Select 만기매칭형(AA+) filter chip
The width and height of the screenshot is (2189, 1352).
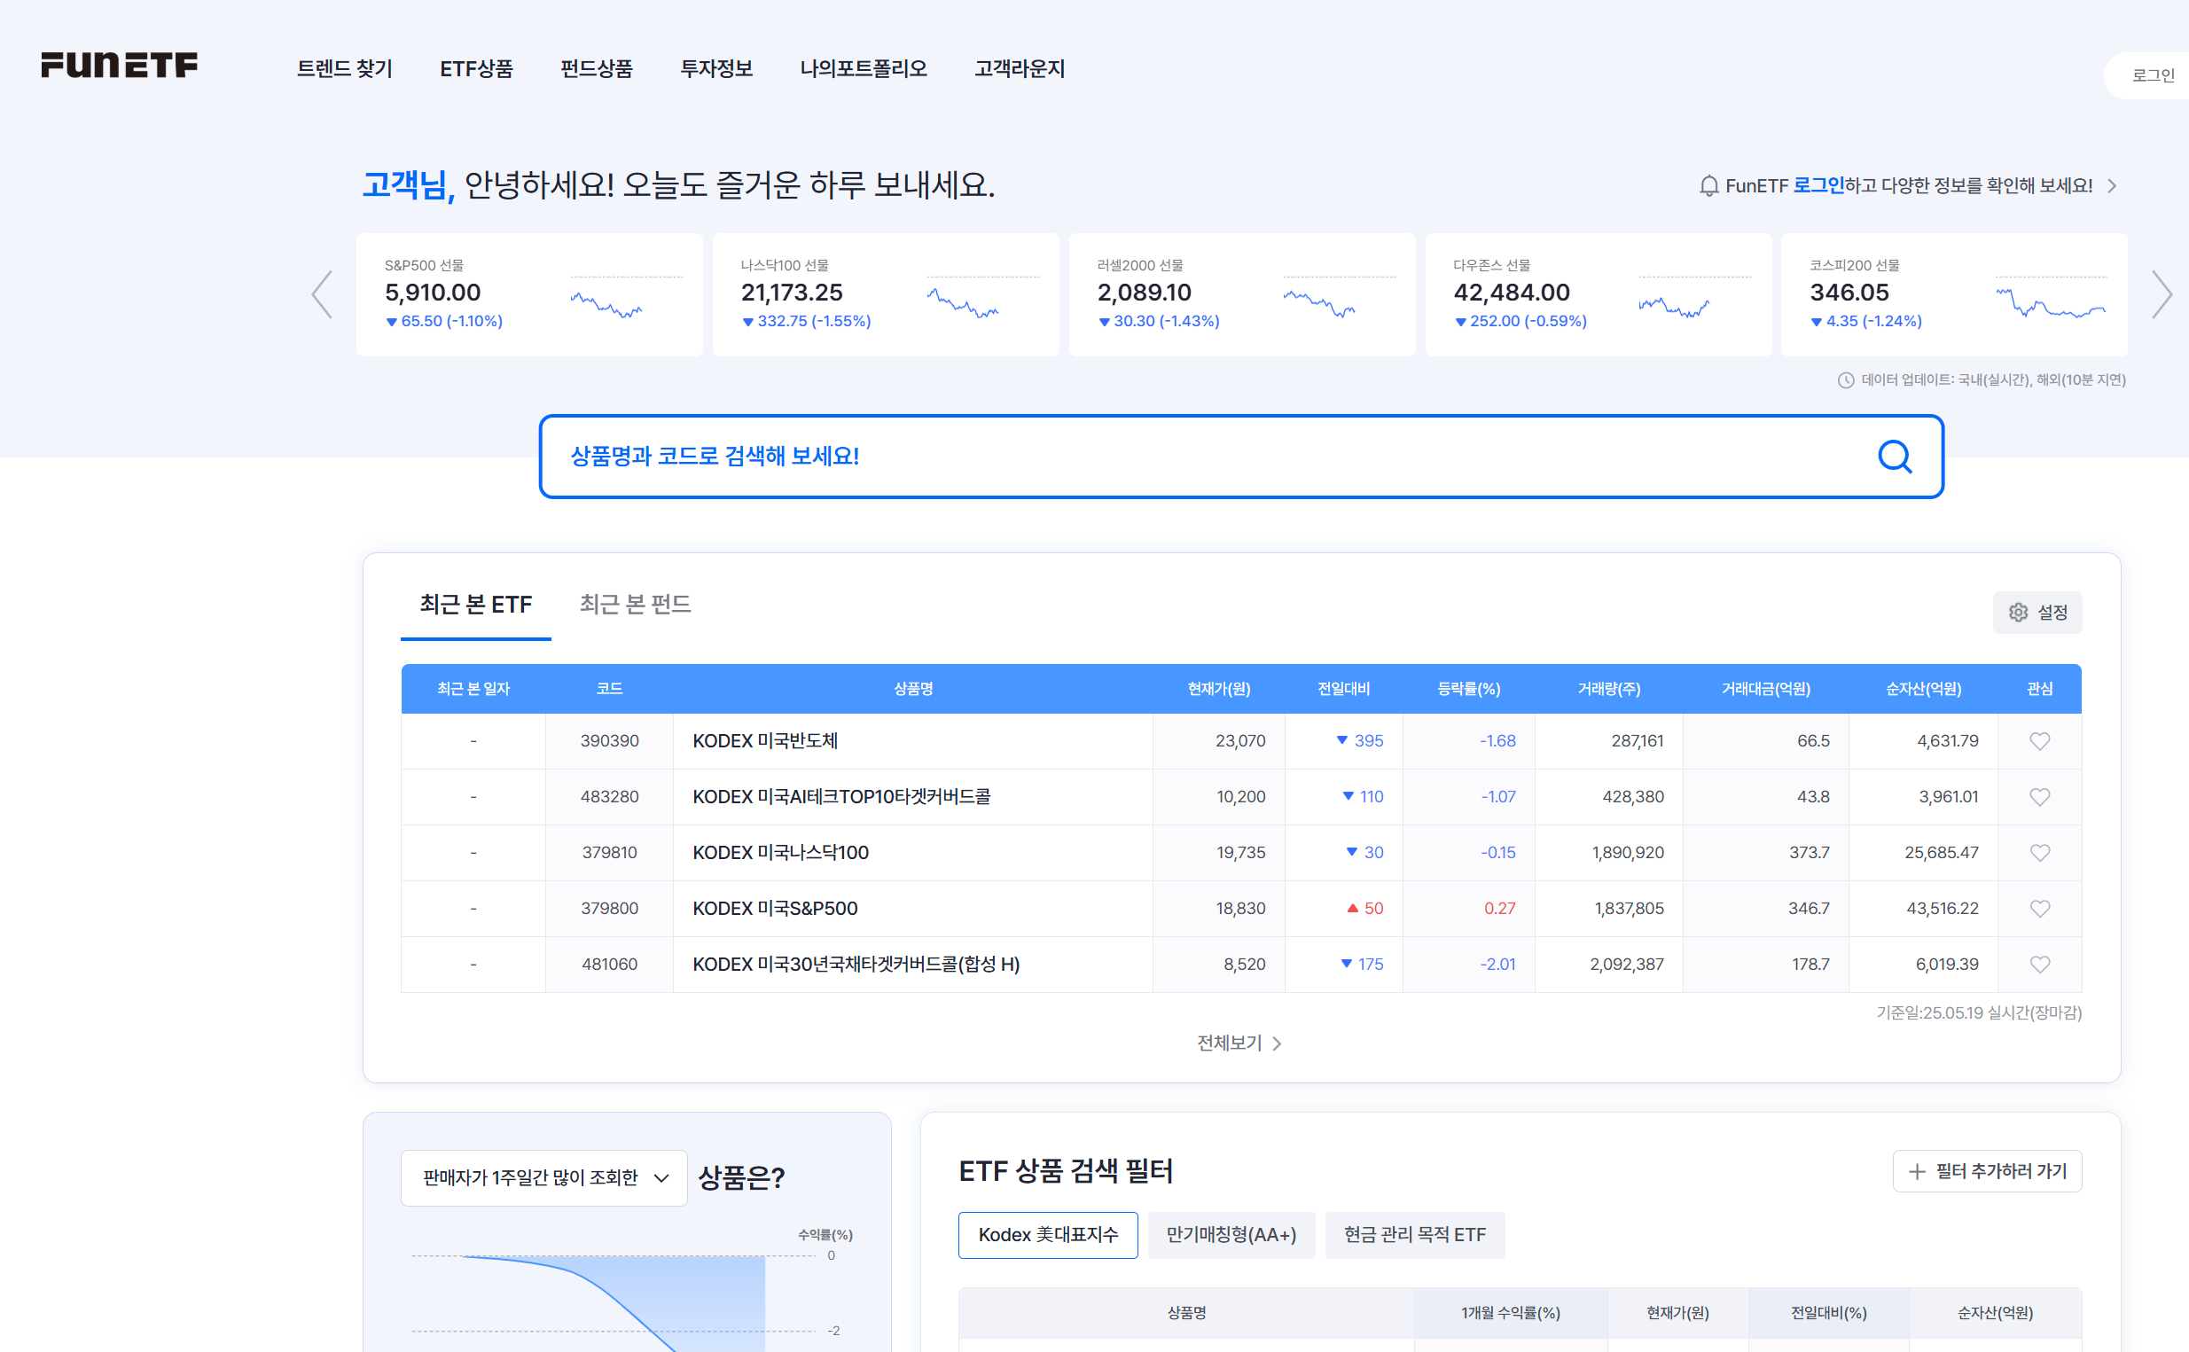pos(1231,1235)
